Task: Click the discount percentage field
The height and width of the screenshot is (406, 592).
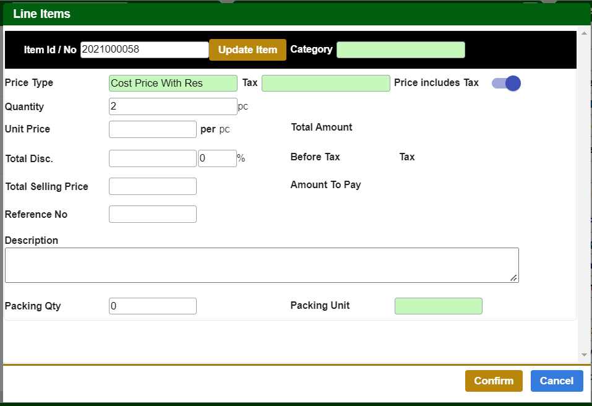Action: pos(217,158)
